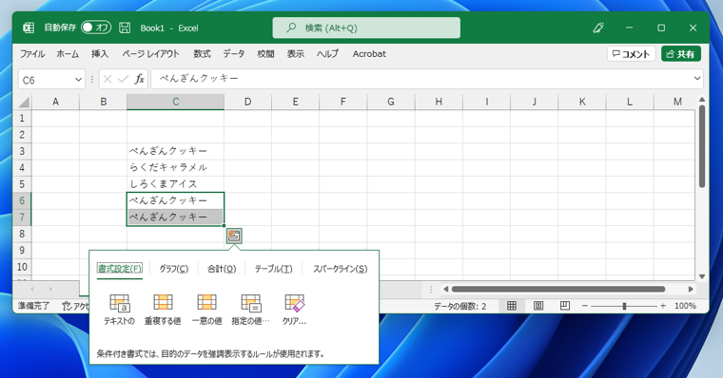
Task: Open the Acrobat ribbon tab
Action: pos(369,54)
